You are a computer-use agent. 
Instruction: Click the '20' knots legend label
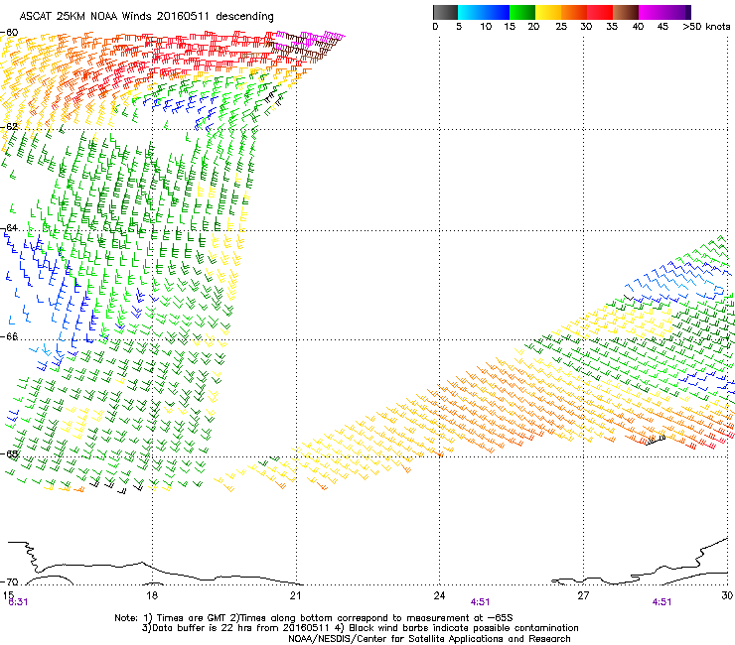point(533,27)
